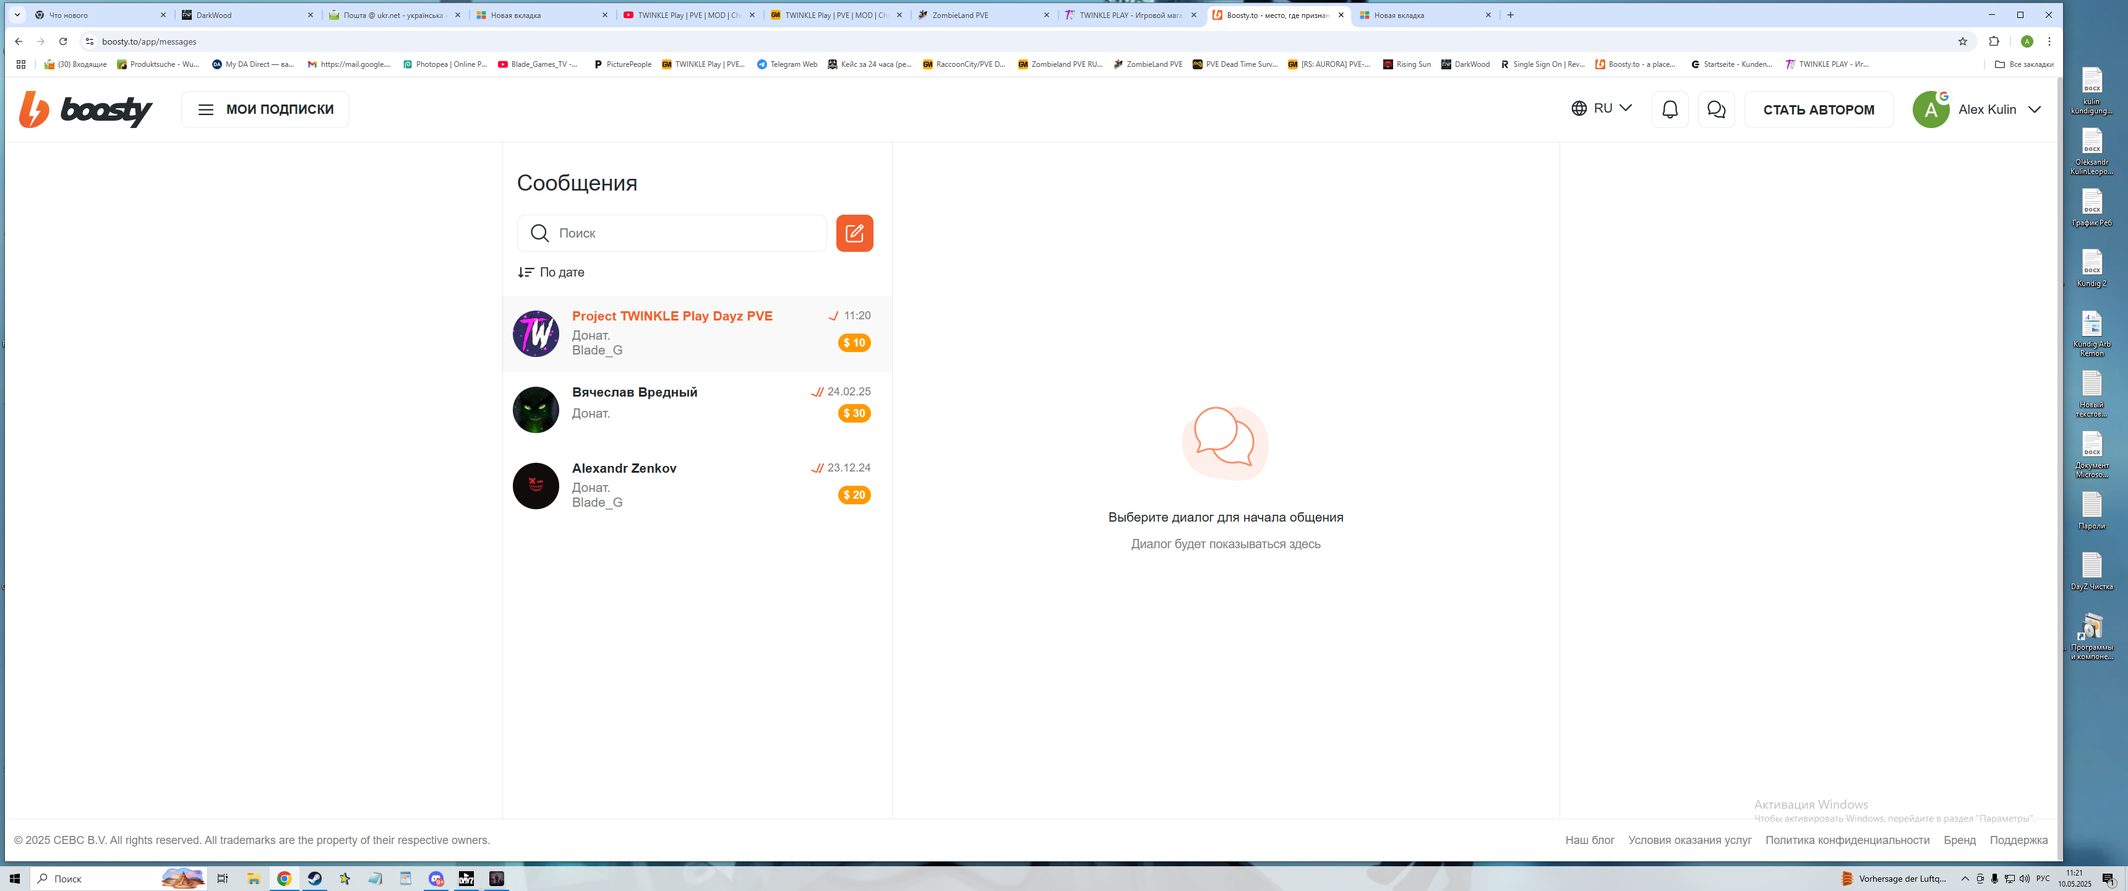Open the Telegram Web bookmark
The height and width of the screenshot is (891, 2128).
(x=786, y=64)
